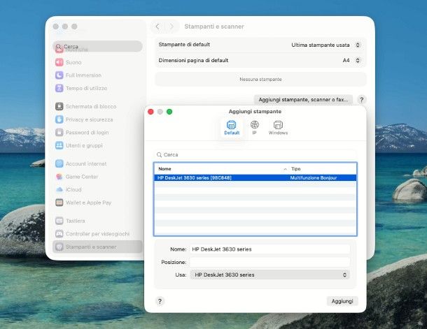427x329 pixels.
Task: Open Wallet e Apple Pay settings
Action: (88, 203)
